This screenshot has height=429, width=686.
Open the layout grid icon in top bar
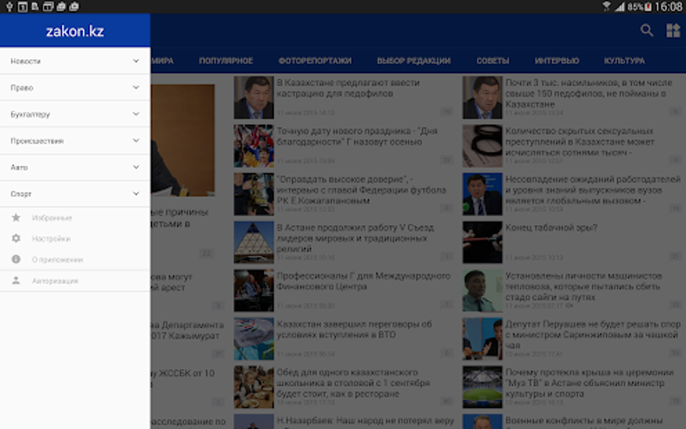(x=673, y=31)
